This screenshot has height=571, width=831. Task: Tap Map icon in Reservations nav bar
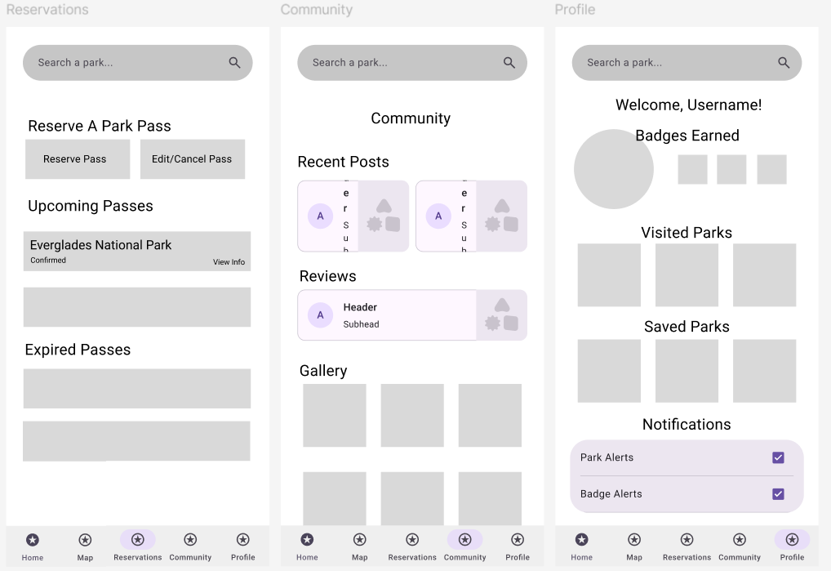[x=85, y=540]
